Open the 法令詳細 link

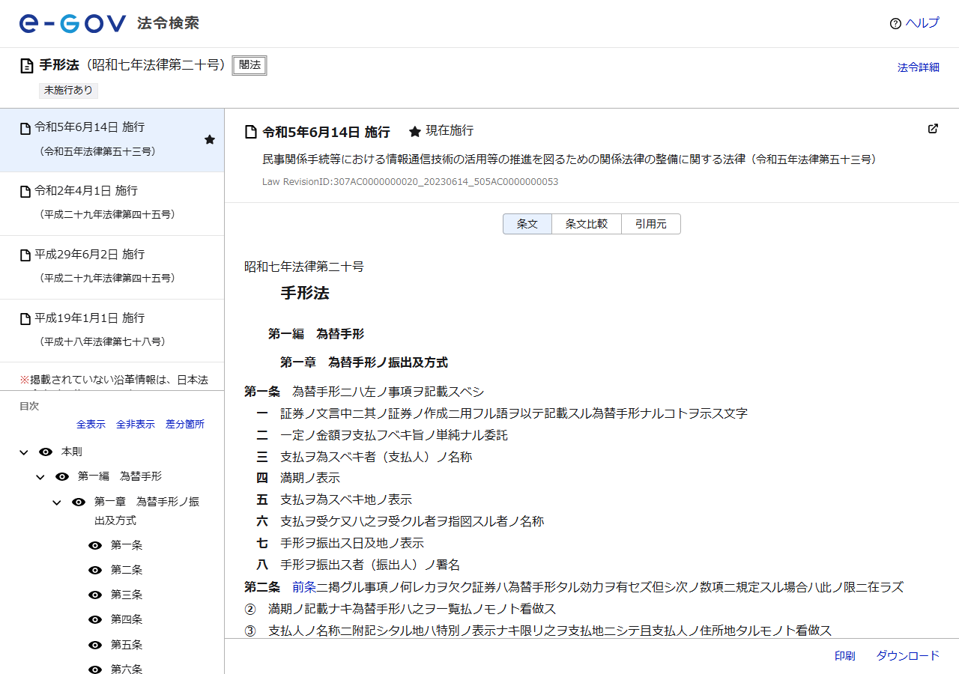click(x=919, y=67)
